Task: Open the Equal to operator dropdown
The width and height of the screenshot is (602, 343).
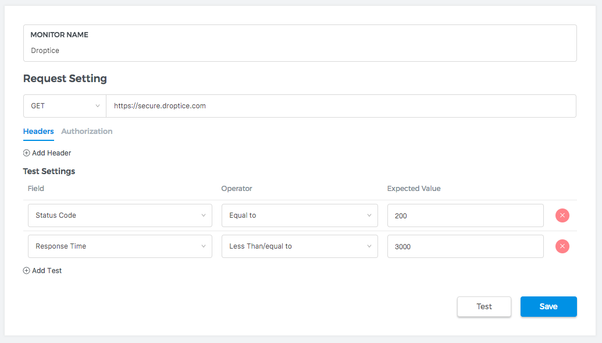Action: coord(300,215)
